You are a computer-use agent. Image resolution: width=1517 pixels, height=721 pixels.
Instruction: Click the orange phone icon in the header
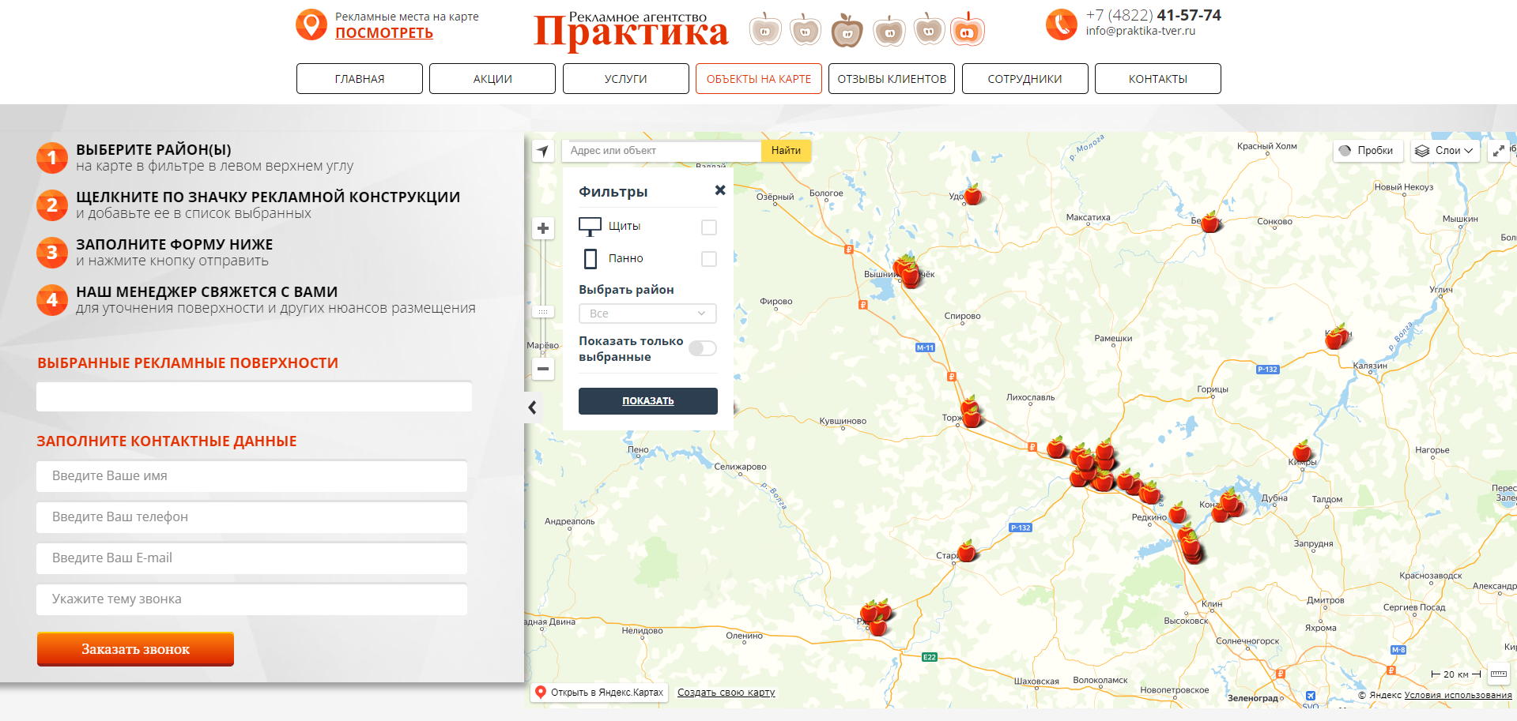pos(1061,24)
